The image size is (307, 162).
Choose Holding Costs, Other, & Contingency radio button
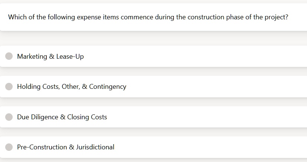click(9, 87)
